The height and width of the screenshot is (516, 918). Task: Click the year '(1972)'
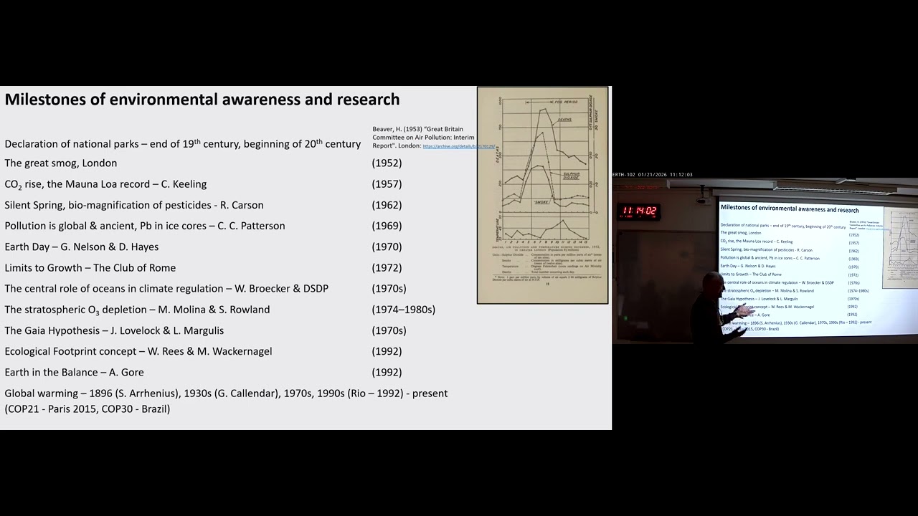[x=387, y=268]
